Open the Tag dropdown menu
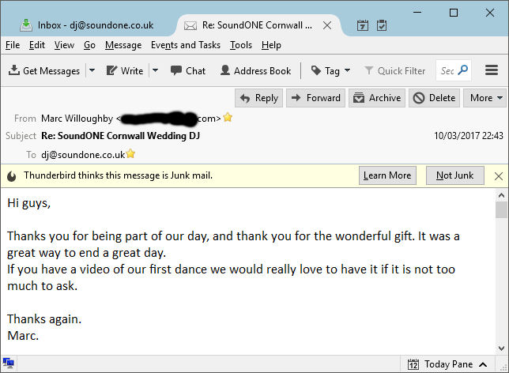Screen dimensions: 509x373 331,70
